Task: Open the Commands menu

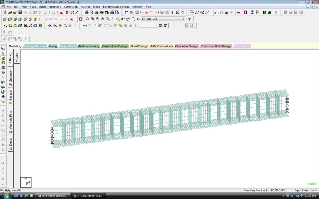Action: (x=71, y=6)
